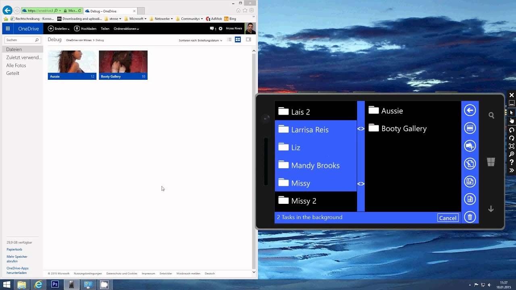Click the emulator zoom magnifier icon
This screenshot has height=290, width=516.
(512, 154)
